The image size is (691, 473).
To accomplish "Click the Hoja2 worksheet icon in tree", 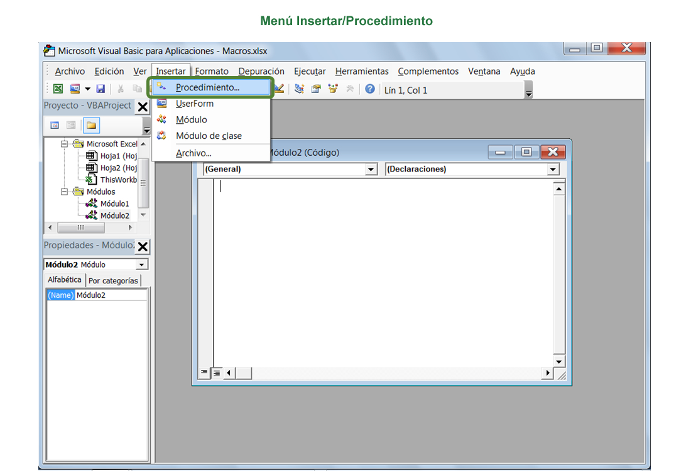I will [91, 168].
